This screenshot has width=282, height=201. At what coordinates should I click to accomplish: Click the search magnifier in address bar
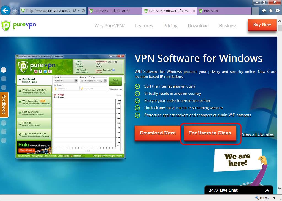point(74,11)
